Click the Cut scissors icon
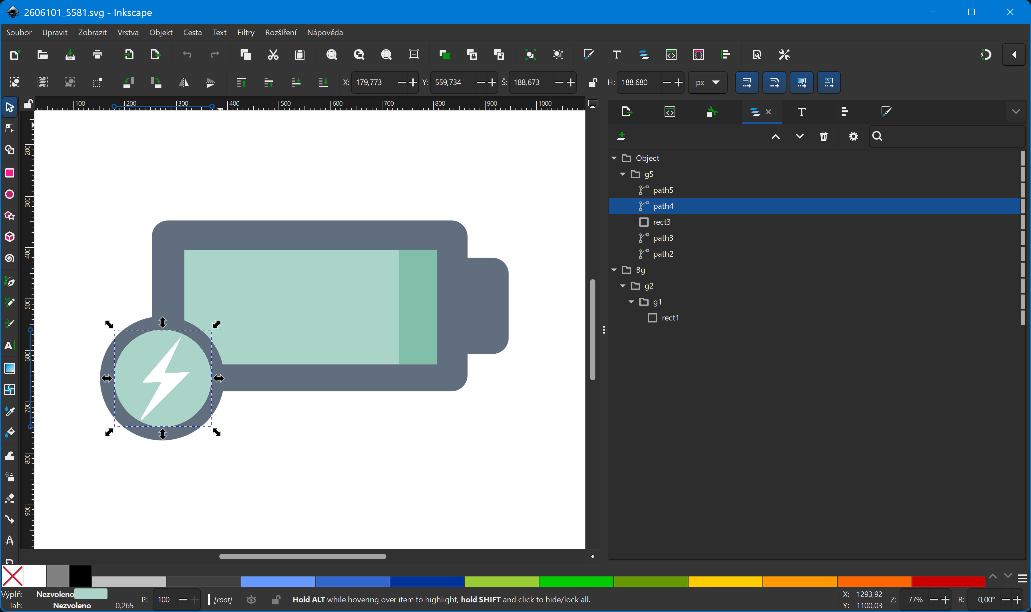The height and width of the screenshot is (612, 1031). point(273,55)
